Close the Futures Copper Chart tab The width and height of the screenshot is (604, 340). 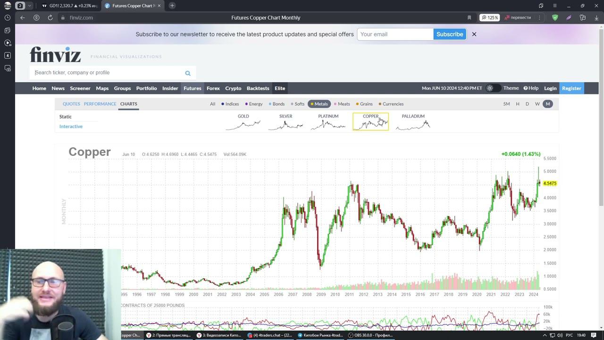point(159,6)
